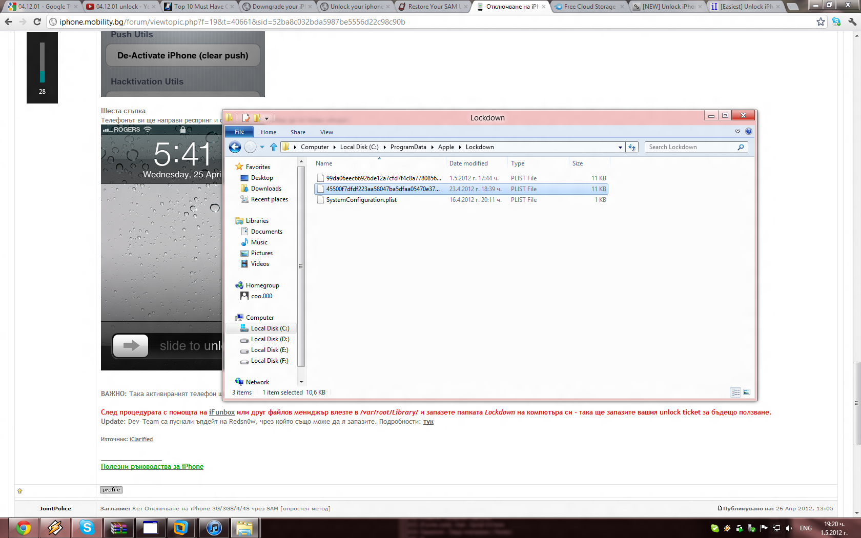Select Local Disk (D:) in navigation pane
This screenshot has height=538, width=861.
pos(270,339)
